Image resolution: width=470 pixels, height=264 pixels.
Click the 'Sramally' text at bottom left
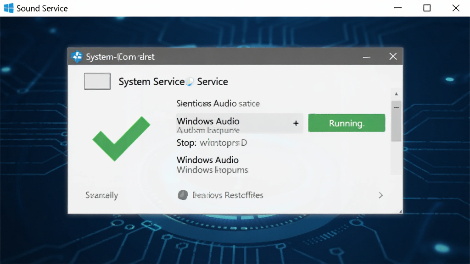[101, 195]
